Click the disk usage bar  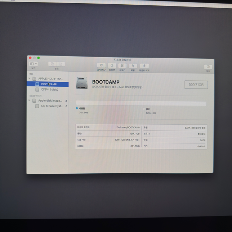pos(141,103)
